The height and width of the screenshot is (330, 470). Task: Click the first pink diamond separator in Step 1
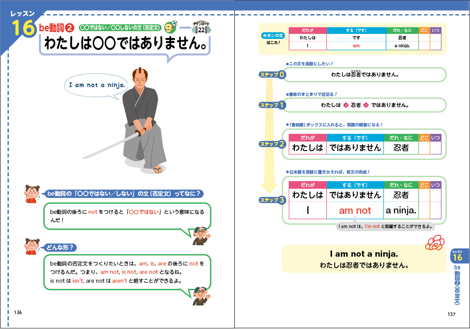point(346,105)
